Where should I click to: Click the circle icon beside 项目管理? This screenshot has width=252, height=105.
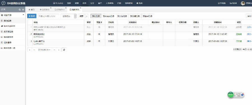tap(2, 15)
